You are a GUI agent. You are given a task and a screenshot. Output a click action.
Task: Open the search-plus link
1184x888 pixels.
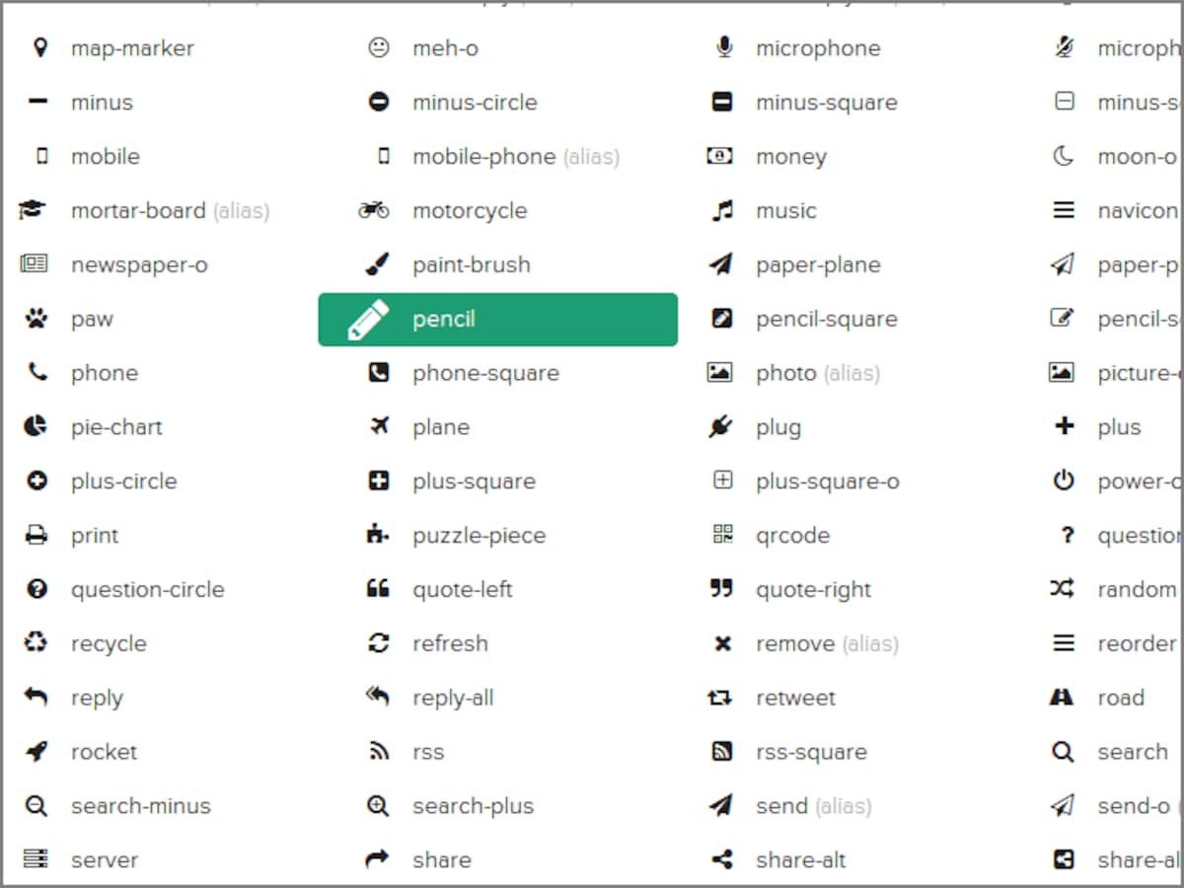point(473,806)
